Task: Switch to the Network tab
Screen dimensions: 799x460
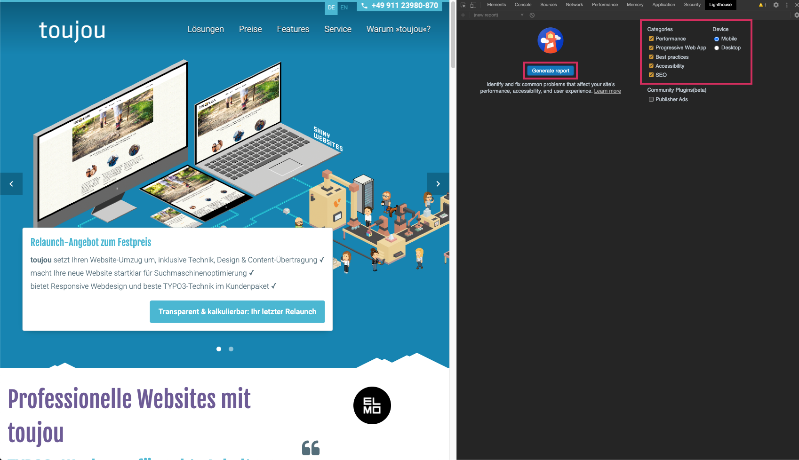Action: pos(574,5)
